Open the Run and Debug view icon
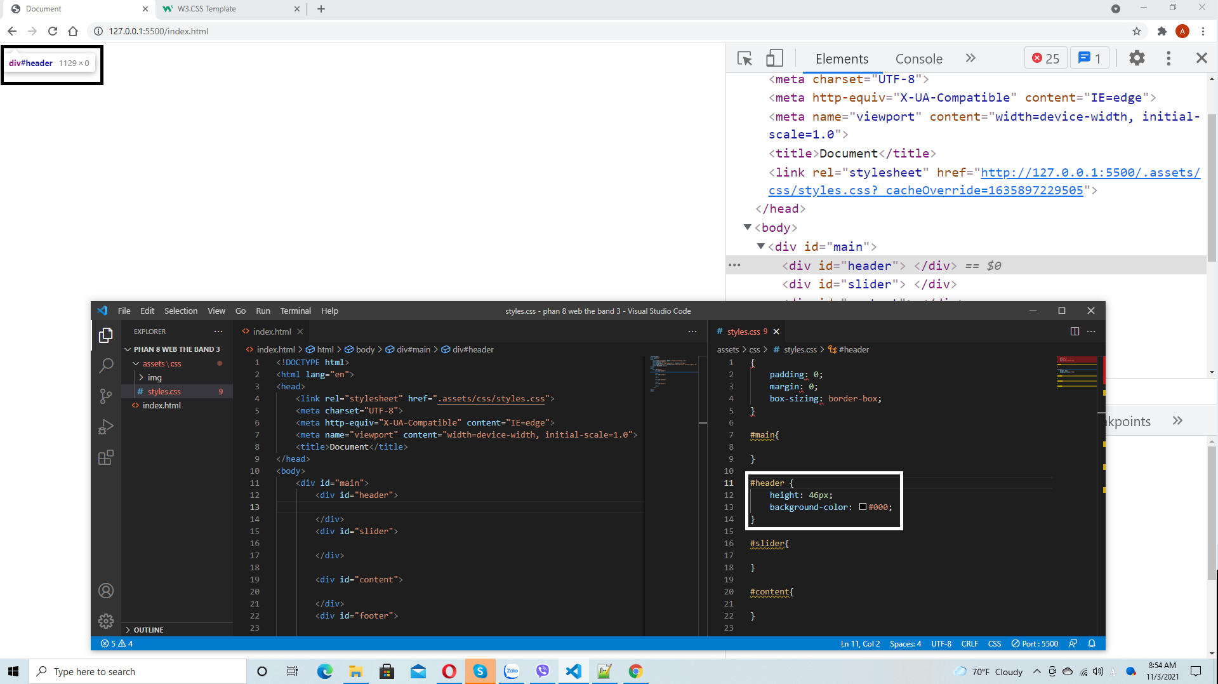Screen dimensions: 1218x684 point(106,427)
